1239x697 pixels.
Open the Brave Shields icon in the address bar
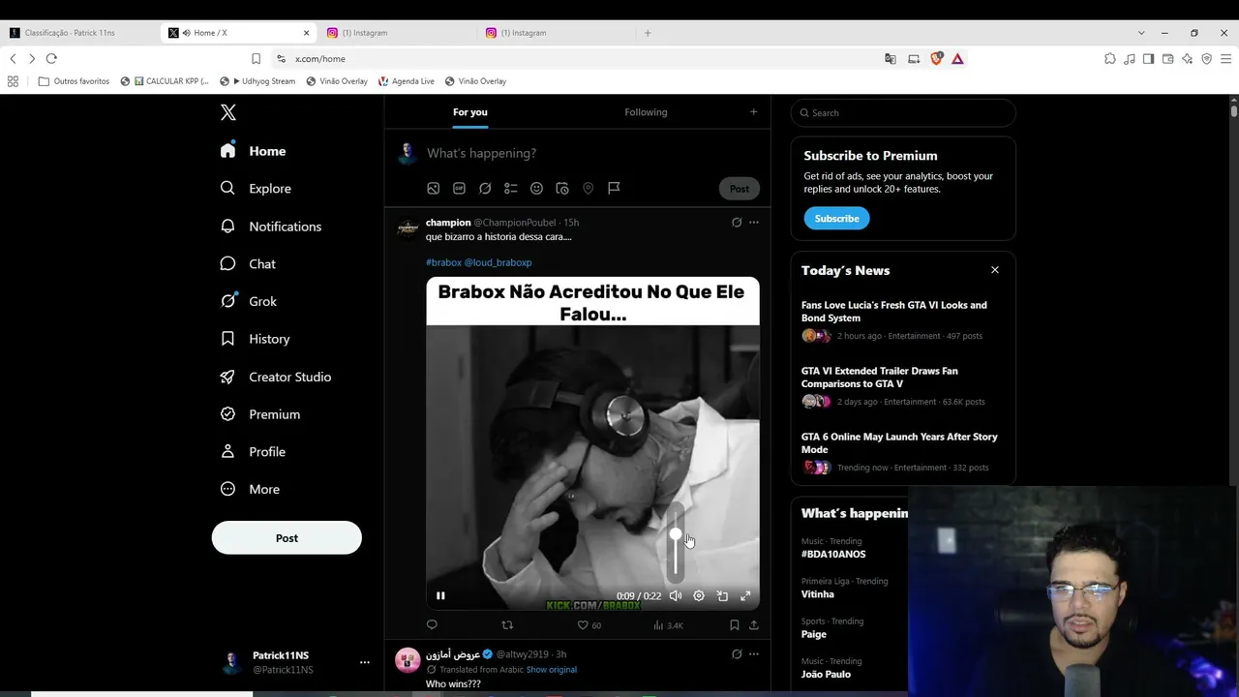pyautogui.click(x=936, y=59)
